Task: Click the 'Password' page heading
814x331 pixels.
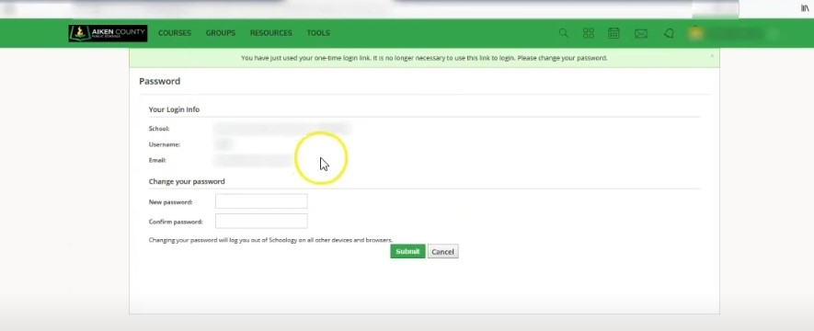Action: (x=159, y=82)
